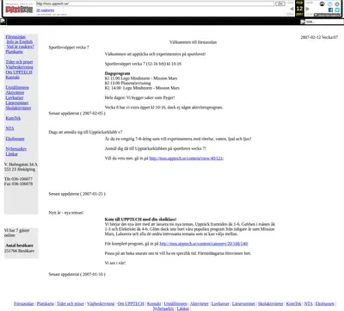This screenshot has width=344, height=311.
Task: Open Lovkurser in the sidebar menu
Action: [15, 97]
